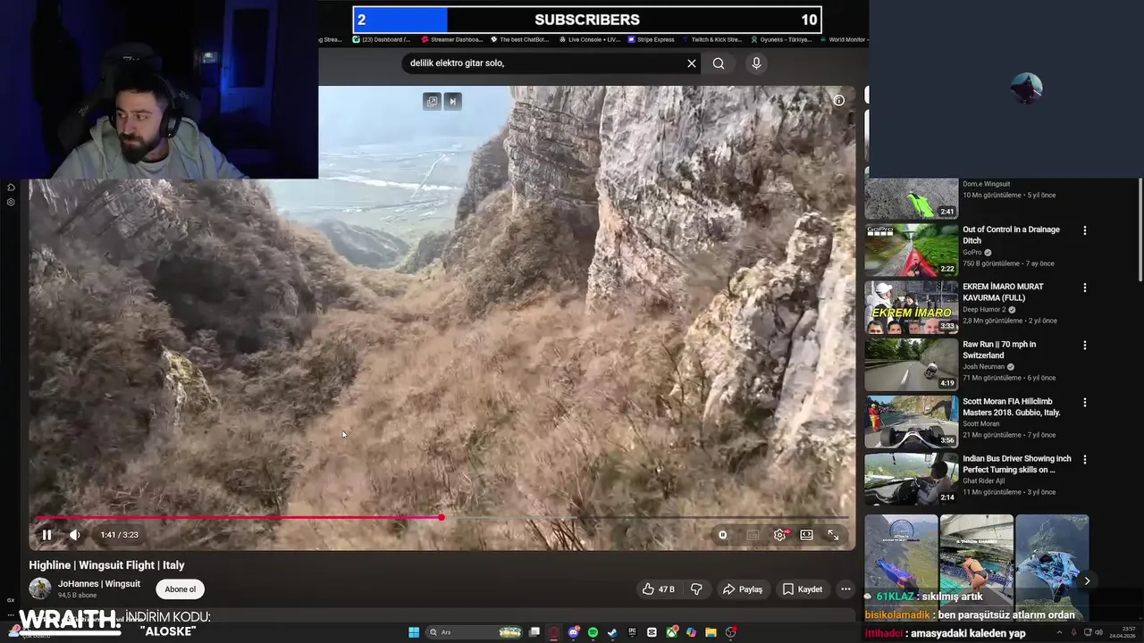
Task: Open the Paylaş share dialog
Action: point(743,589)
